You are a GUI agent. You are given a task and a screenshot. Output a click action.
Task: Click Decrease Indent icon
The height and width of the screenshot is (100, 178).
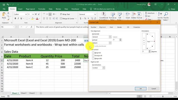54,18
